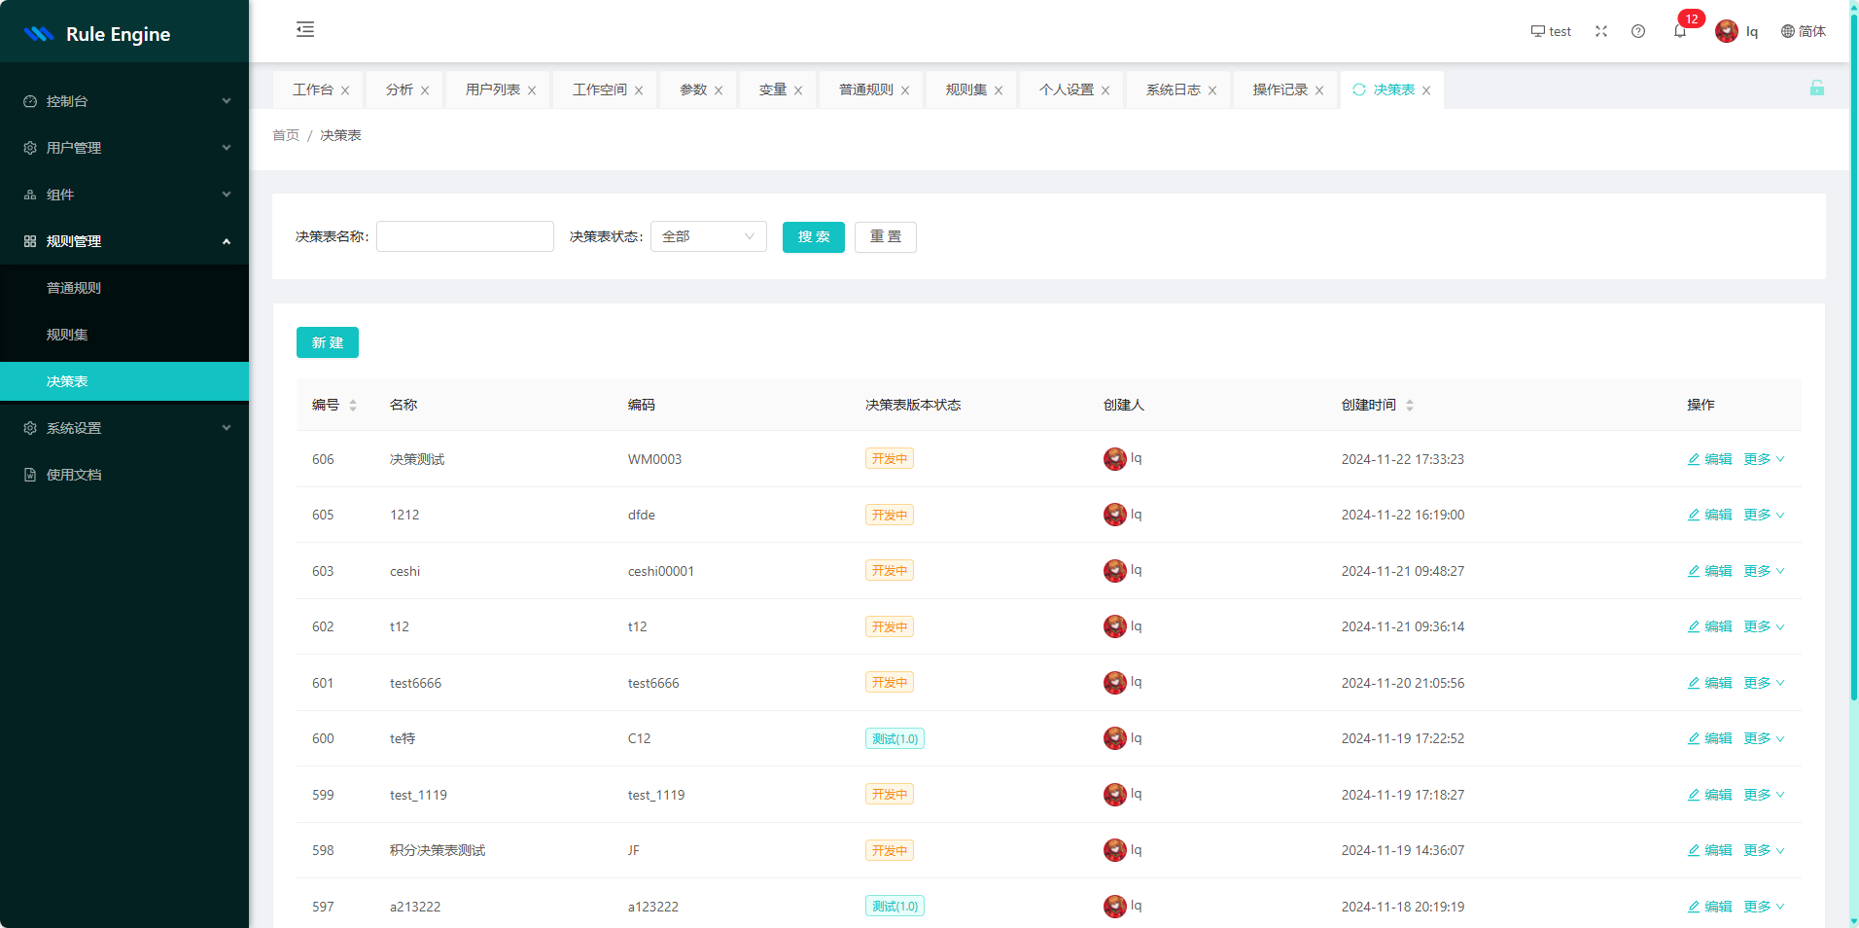Click the fullscreen toggle icon in header

(1600, 31)
